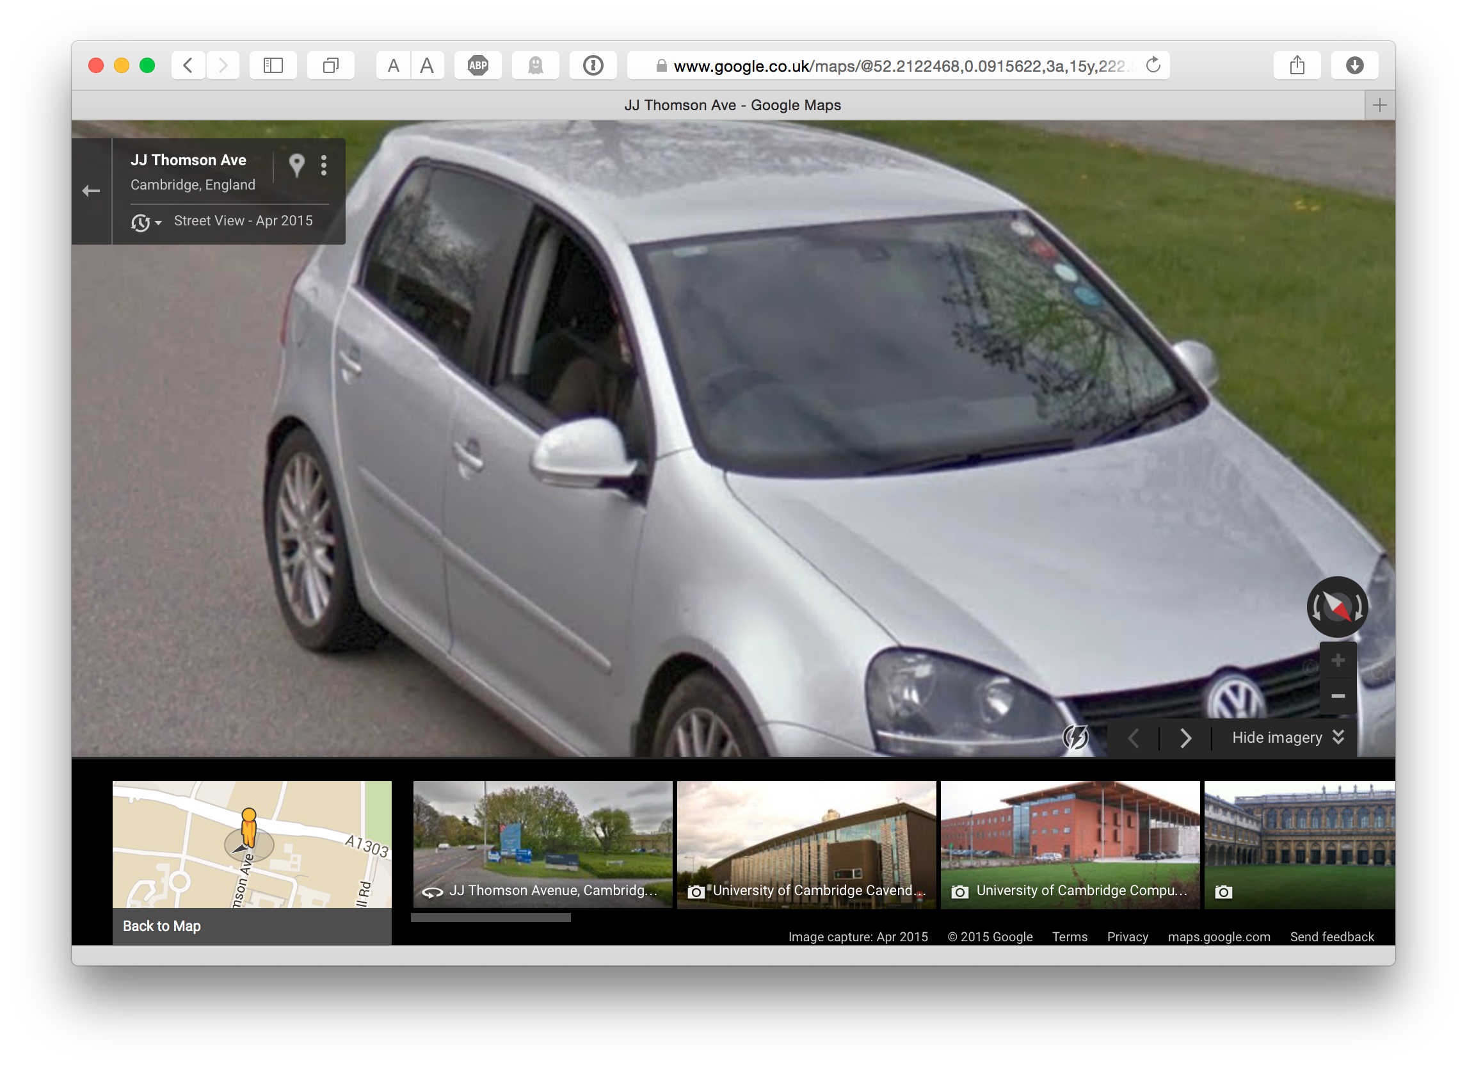Click the compass to reset view north
This screenshot has width=1467, height=1068.
pos(1337,607)
